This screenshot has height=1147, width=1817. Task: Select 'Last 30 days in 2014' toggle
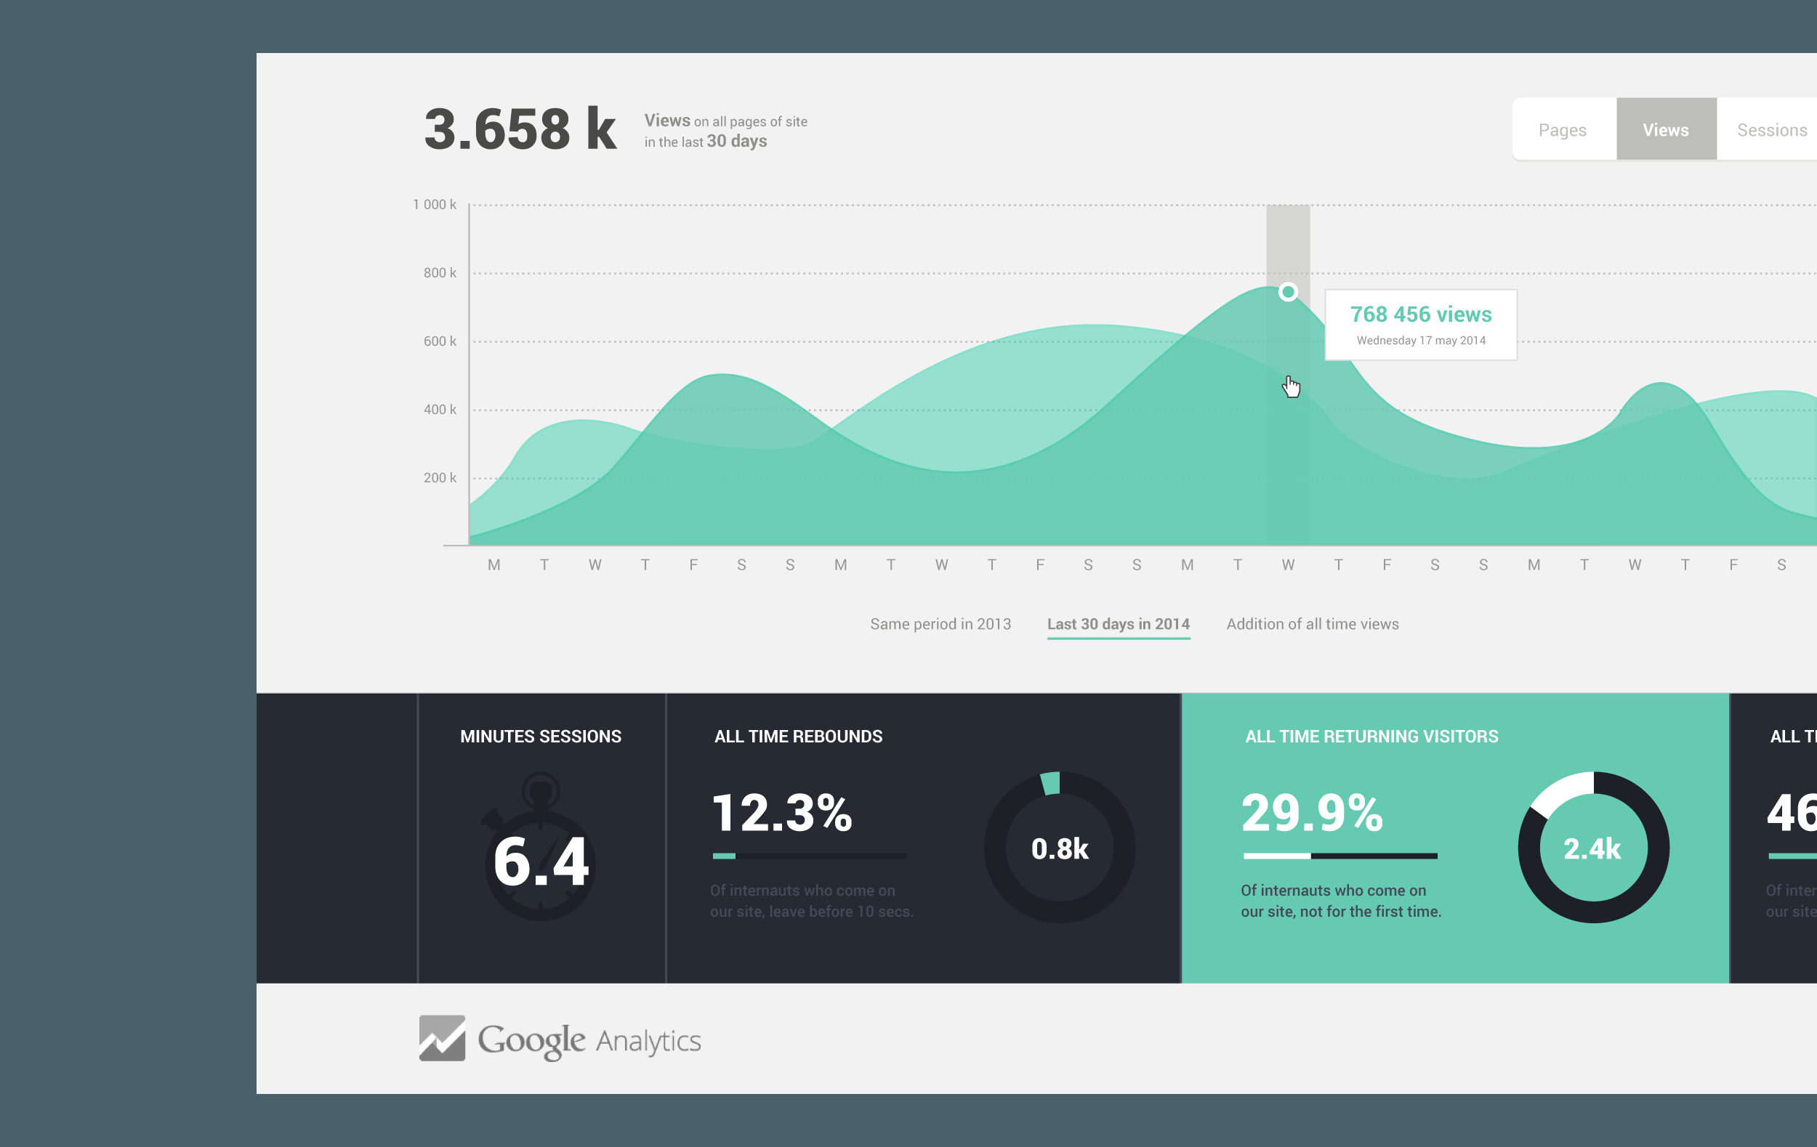tap(1118, 624)
